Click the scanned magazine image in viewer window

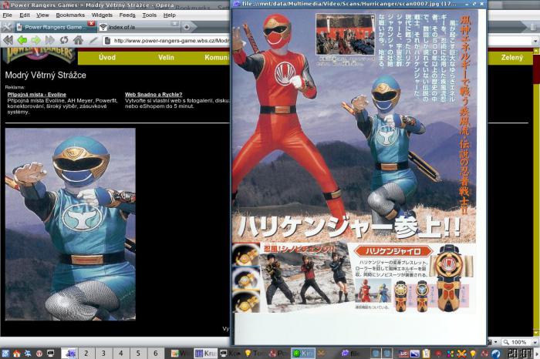click(355, 162)
